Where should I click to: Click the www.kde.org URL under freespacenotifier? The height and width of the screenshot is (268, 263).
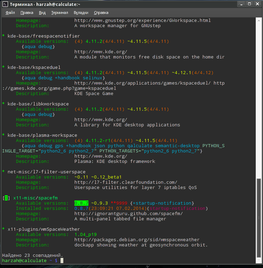pos(101,52)
